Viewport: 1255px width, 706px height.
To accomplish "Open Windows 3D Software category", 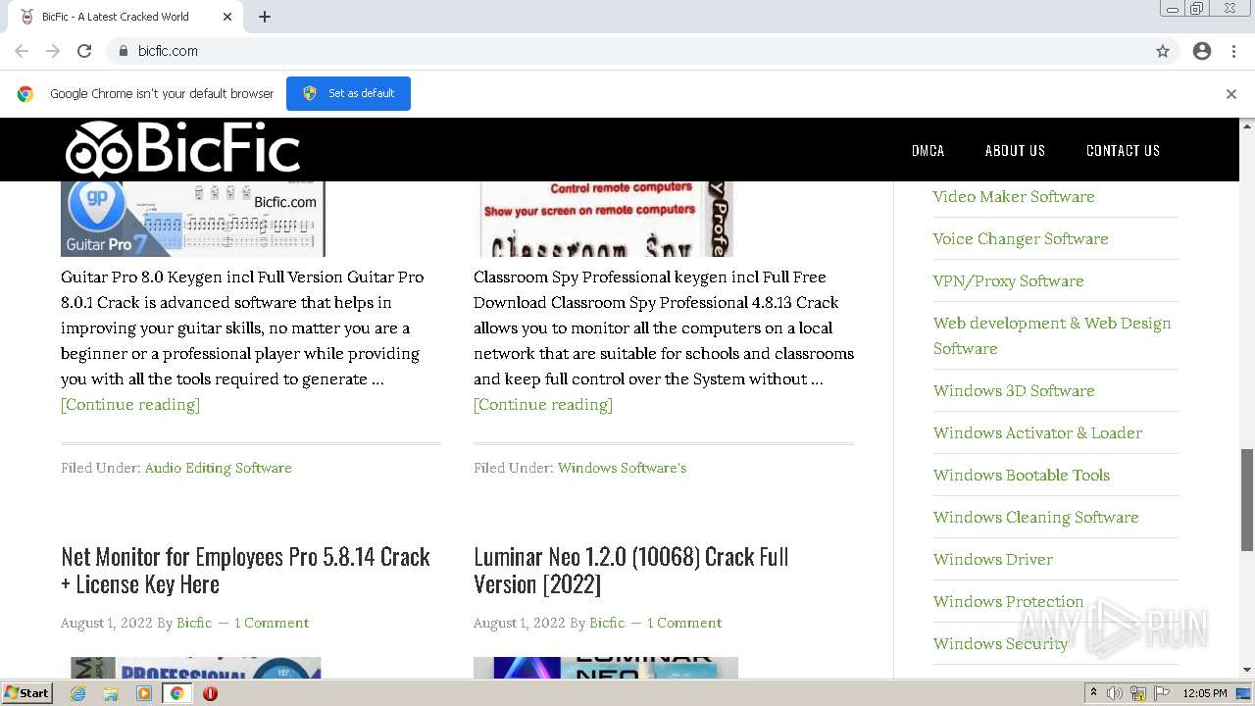I will 1014,390.
